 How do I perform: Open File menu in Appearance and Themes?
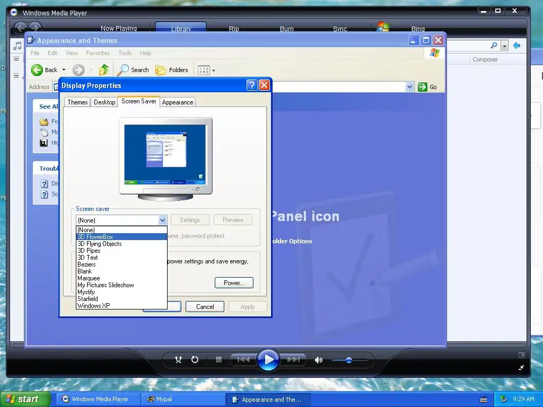[x=35, y=53]
